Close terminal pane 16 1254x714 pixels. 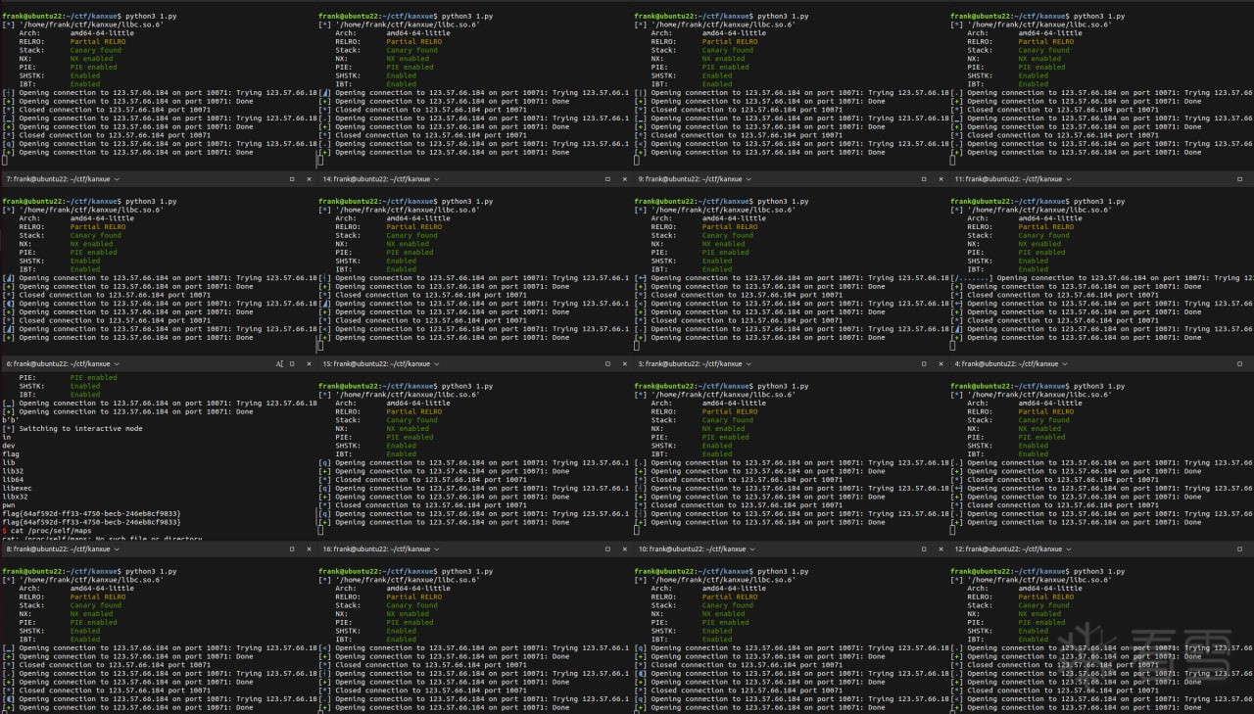tap(624, 548)
